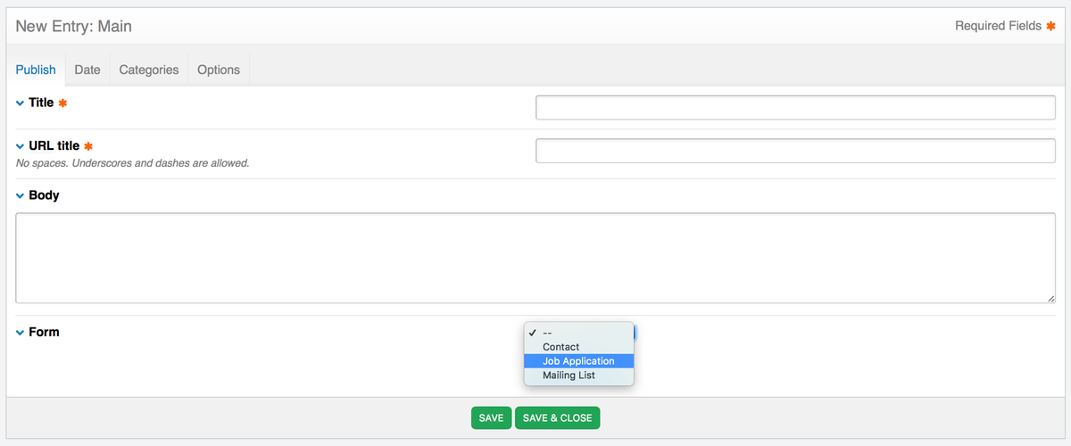Viewport: 1071px width, 446px height.
Task: Click the orange asterisk beside URL title
Action: point(88,146)
